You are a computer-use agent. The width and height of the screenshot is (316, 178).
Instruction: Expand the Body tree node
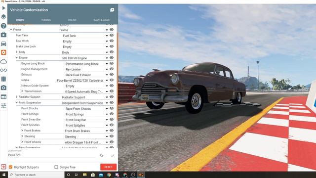[x=16, y=52]
